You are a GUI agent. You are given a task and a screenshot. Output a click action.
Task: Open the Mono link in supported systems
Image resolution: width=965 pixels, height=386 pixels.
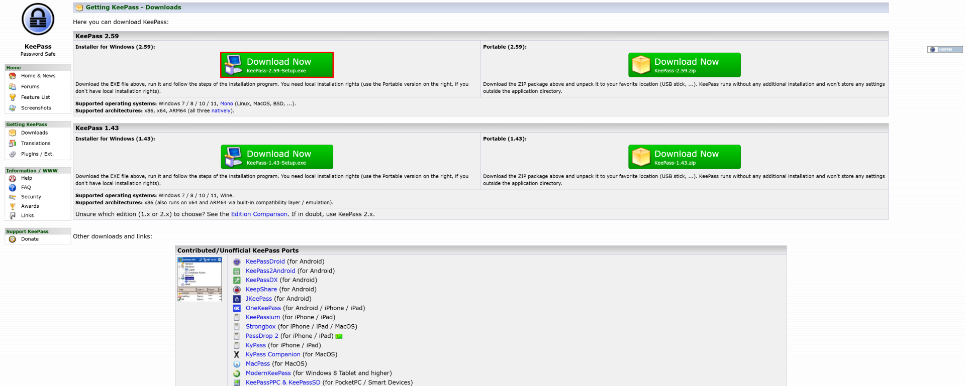click(x=226, y=104)
